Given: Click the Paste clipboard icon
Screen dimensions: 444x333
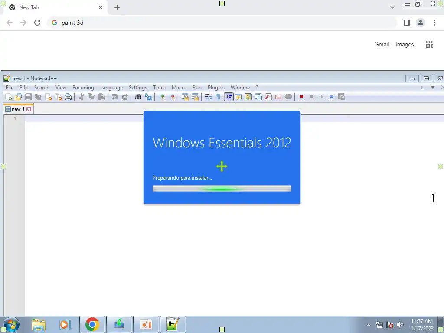Looking at the screenshot, I should pos(101,97).
